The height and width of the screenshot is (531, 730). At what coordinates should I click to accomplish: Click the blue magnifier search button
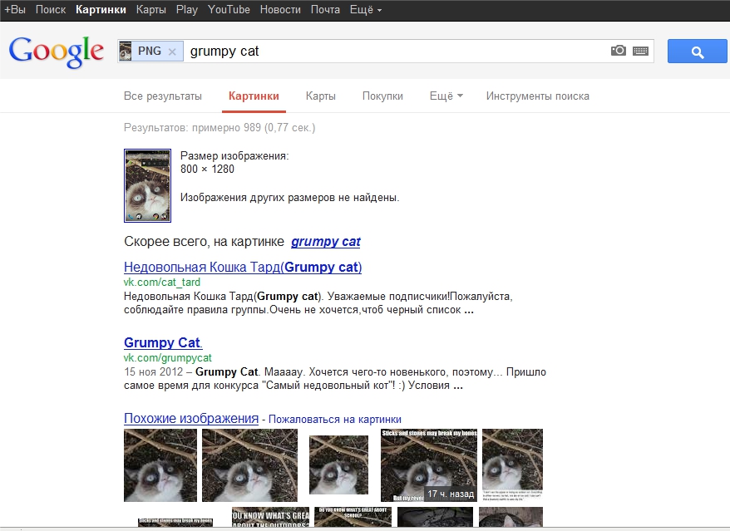[x=697, y=52]
